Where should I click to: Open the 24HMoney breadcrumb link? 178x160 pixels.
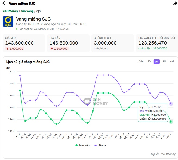pyautogui.click(x=10, y=11)
